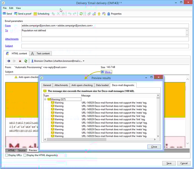Open the Edit menu
The image size is (194, 169).
click(x=11, y=8)
